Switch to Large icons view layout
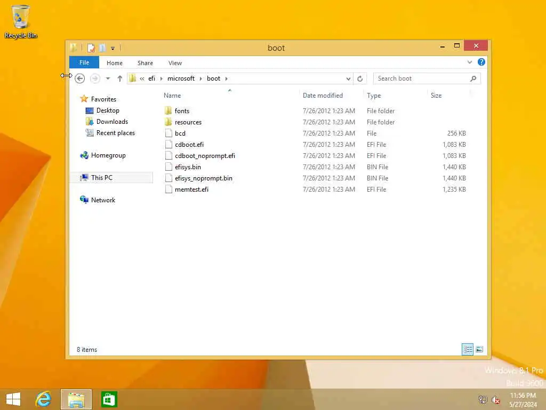Screen dimensions: 546x410 click(x=479, y=349)
